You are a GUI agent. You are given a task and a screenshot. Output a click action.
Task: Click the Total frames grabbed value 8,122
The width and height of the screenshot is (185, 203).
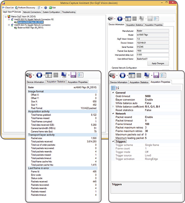point(94,115)
